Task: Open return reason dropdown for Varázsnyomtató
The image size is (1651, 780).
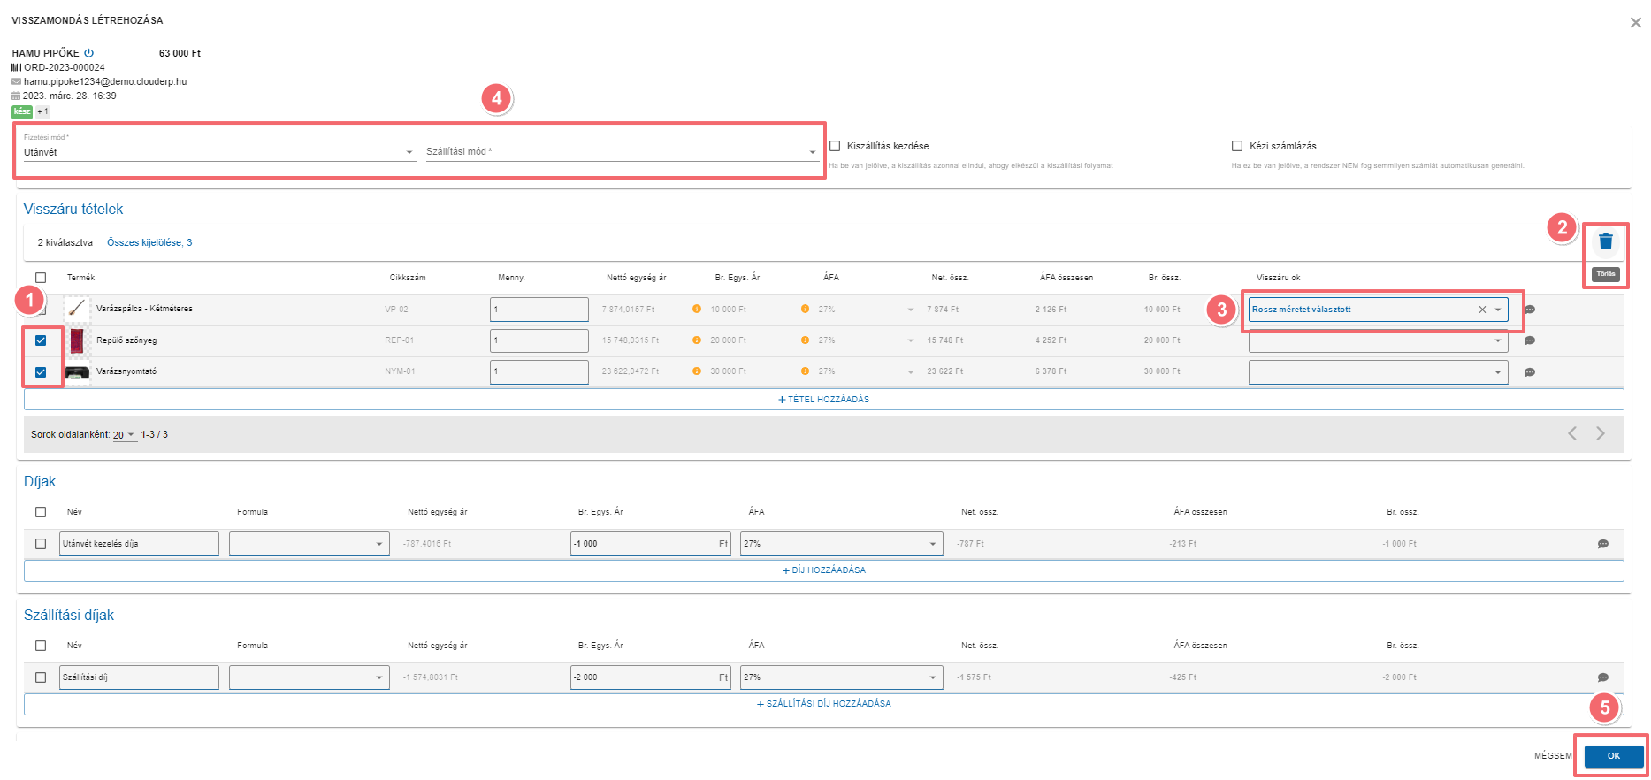Action: pyautogui.click(x=1378, y=372)
